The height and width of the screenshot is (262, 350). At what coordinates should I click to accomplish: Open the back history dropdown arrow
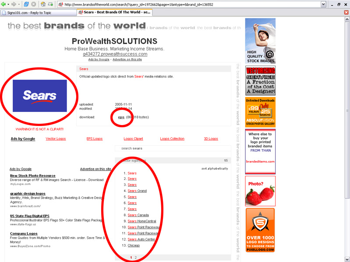tap(8, 4)
